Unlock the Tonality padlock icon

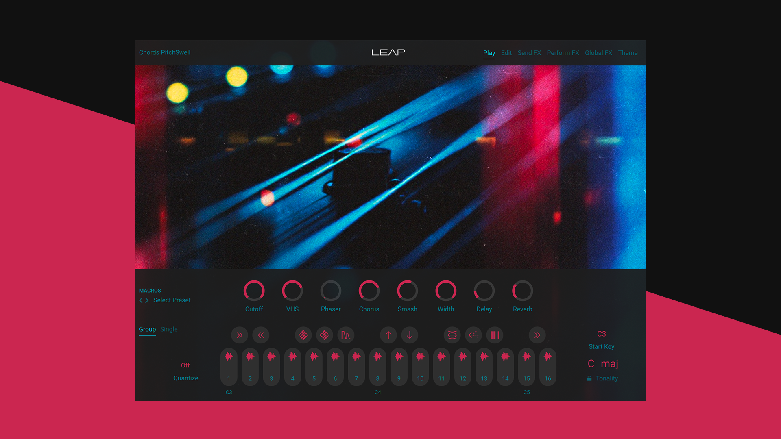click(x=589, y=378)
